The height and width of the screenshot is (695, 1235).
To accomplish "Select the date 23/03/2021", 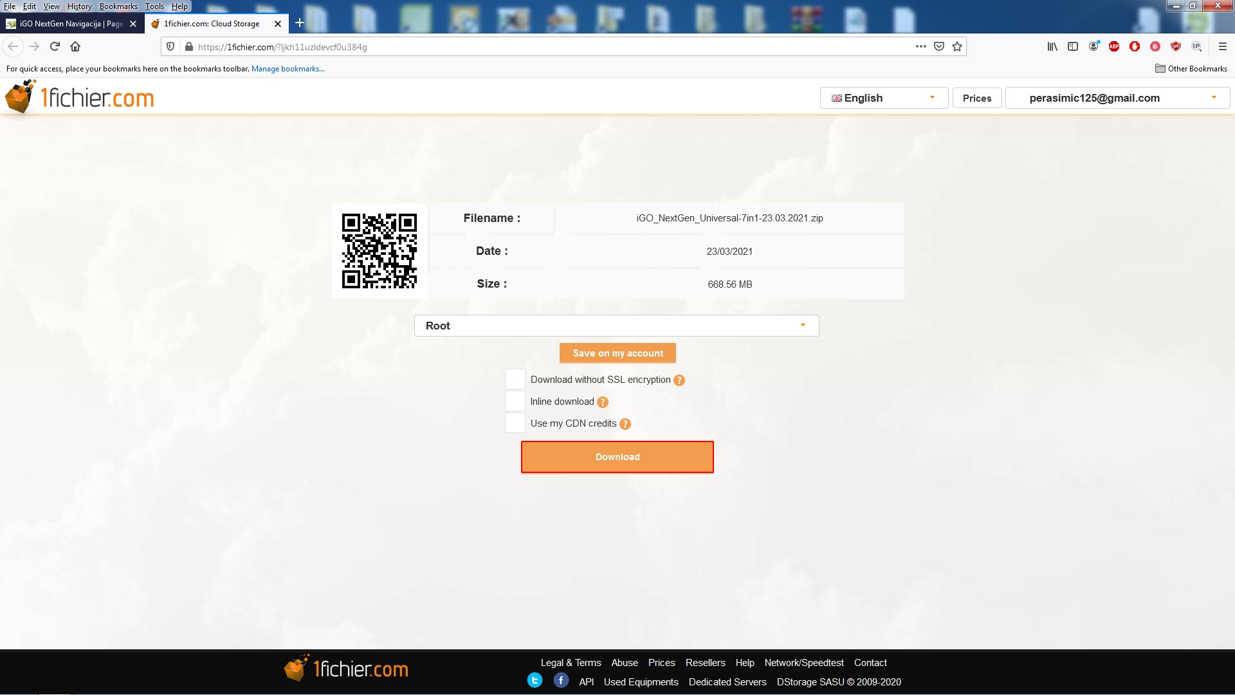I will [x=729, y=252].
